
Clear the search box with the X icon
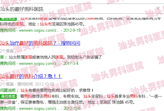coord(158,8)
